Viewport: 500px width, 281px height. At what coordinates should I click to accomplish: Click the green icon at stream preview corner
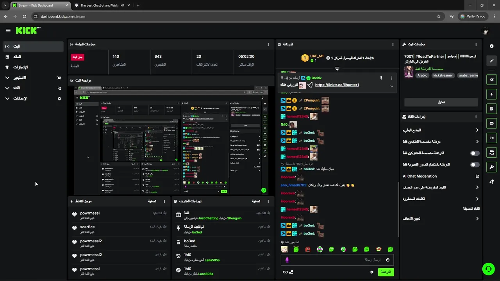[264, 190]
